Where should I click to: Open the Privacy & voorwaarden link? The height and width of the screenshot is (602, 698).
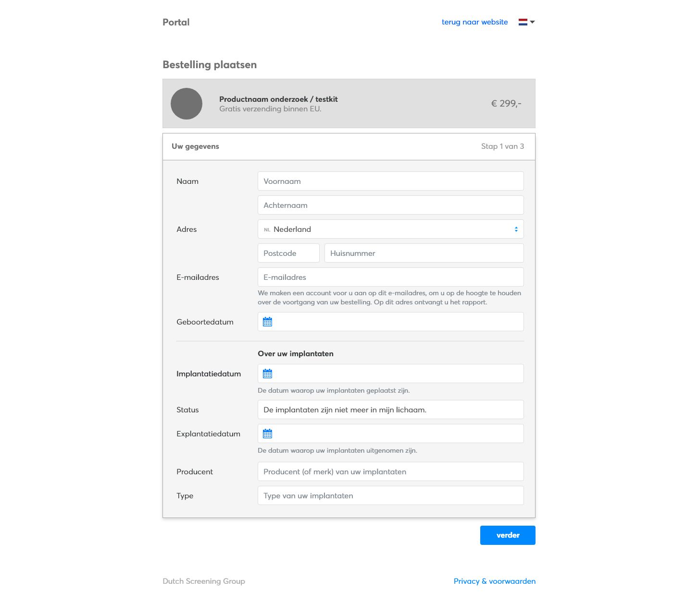click(495, 581)
